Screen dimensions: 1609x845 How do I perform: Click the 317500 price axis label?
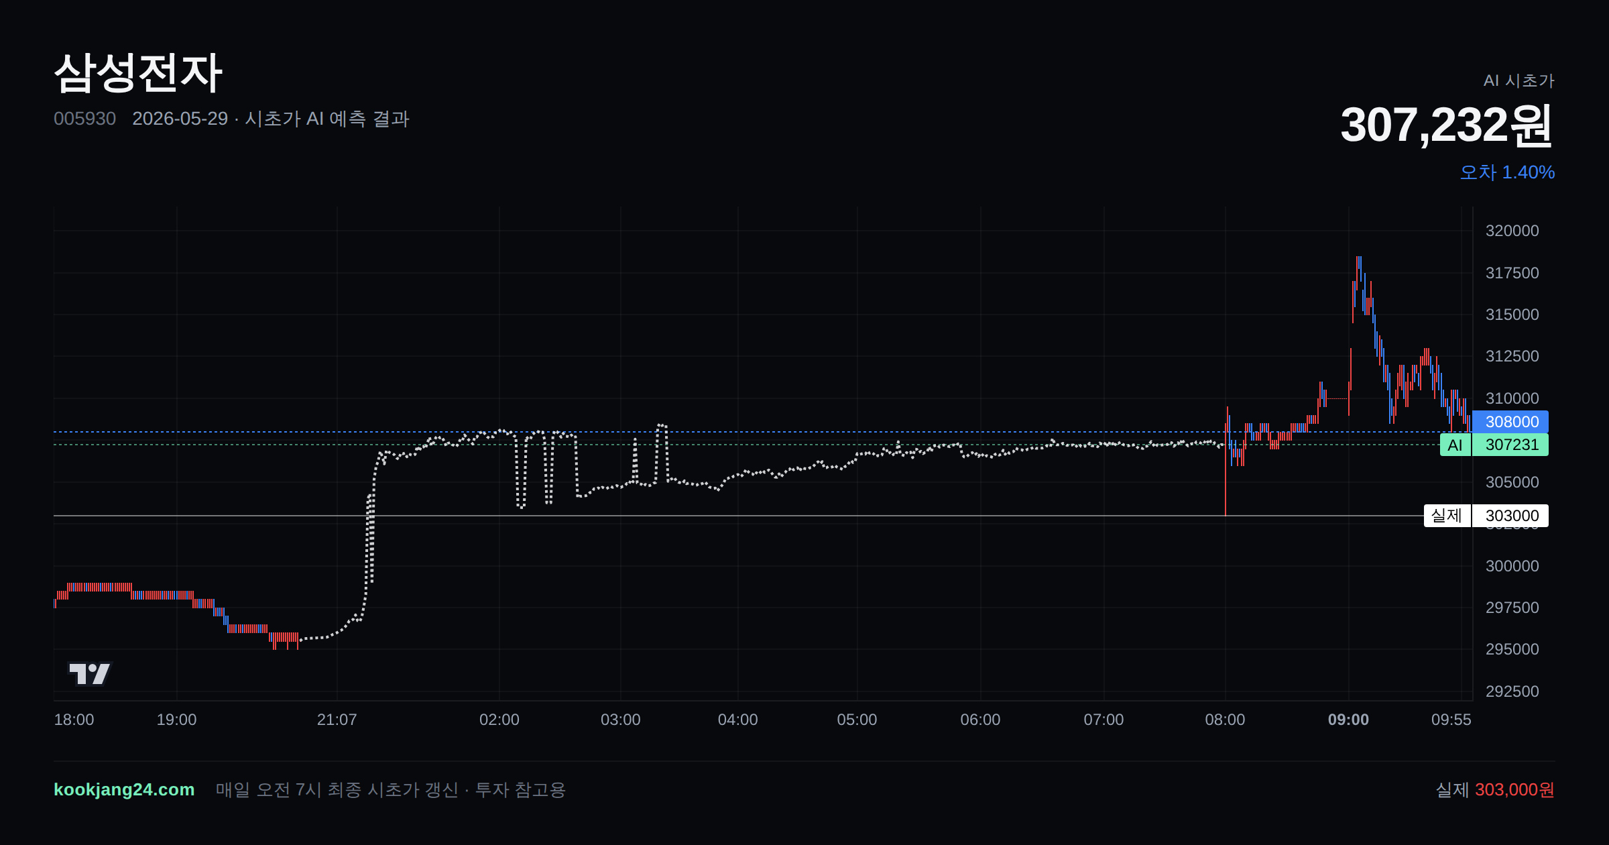tap(1512, 273)
